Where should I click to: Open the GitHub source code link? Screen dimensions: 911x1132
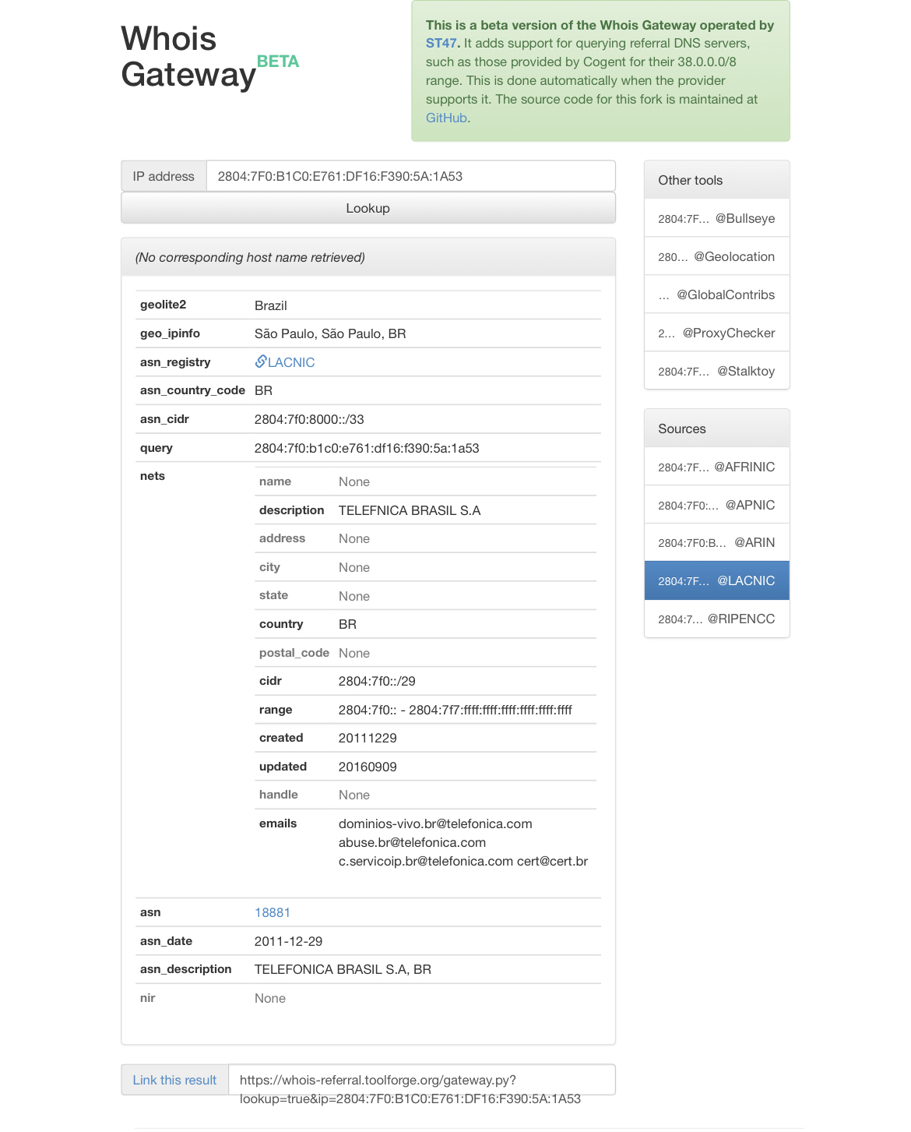(446, 118)
